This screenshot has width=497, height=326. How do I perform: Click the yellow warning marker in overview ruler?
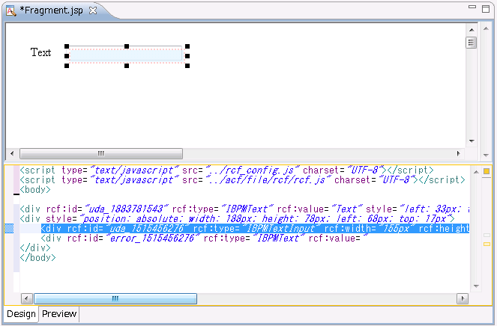[487, 171]
